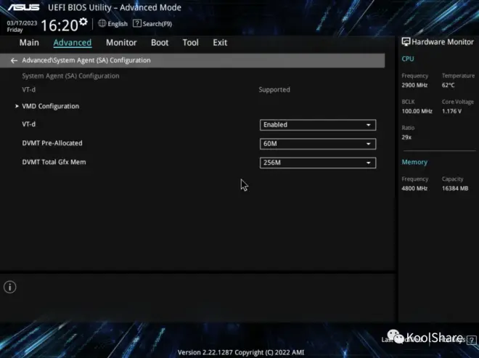Click the Hardware Monitor display icon

click(x=406, y=42)
